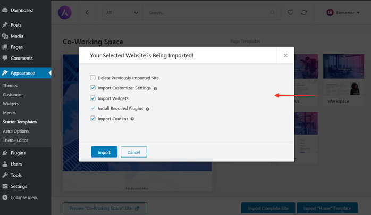Click the Plugins plug icon
This screenshot has height=215, width=371.
[5, 153]
